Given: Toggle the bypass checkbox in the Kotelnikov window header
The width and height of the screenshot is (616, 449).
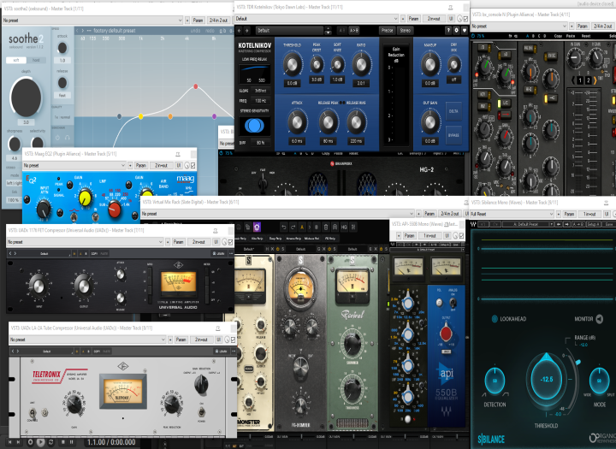Looking at the screenshot, I should click(465, 19).
